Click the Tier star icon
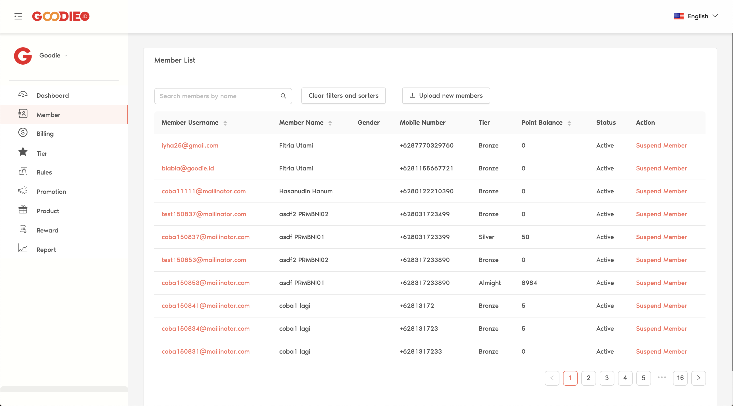Image resolution: width=733 pixels, height=406 pixels. (23, 152)
